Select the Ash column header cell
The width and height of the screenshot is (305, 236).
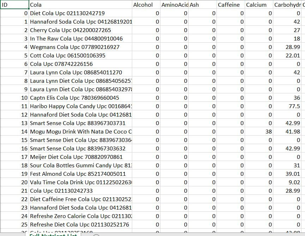coord(202,5)
